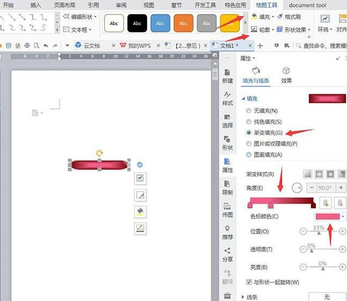Click the redo arrow icon
The width and height of the screenshot is (347, 301).
click(55, 46)
